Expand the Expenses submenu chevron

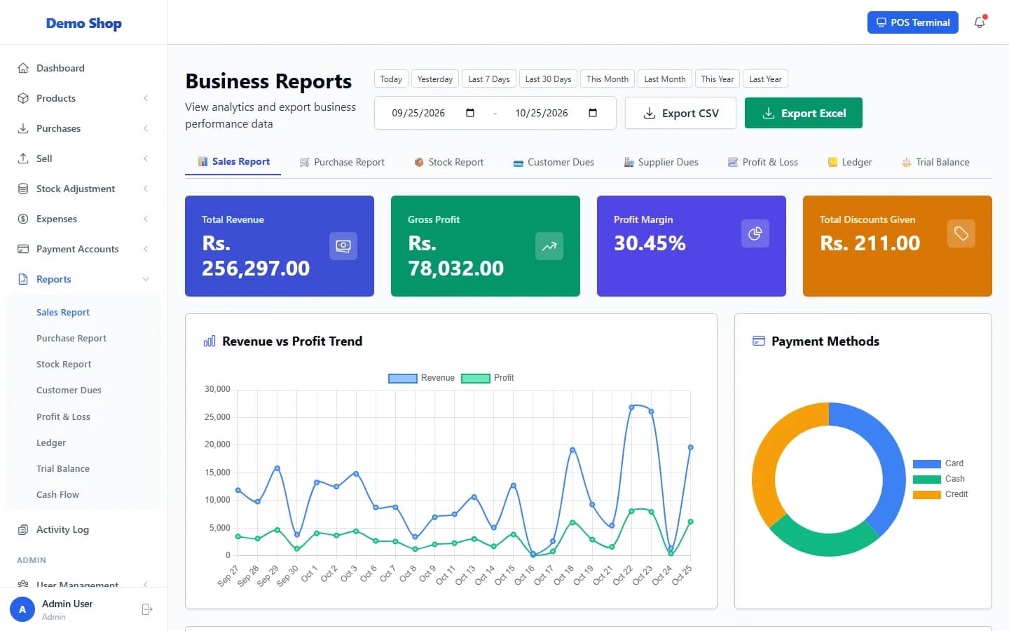tap(146, 219)
